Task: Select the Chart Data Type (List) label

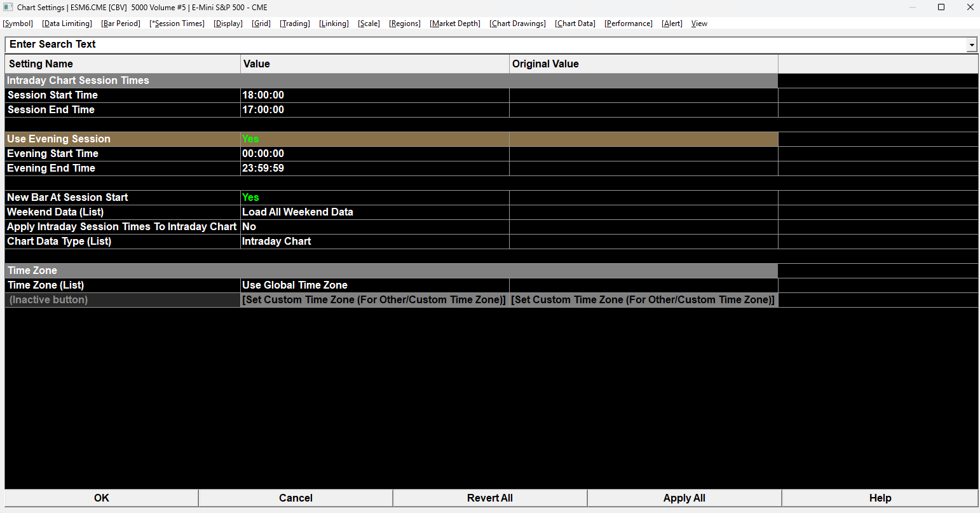Action: pos(59,242)
